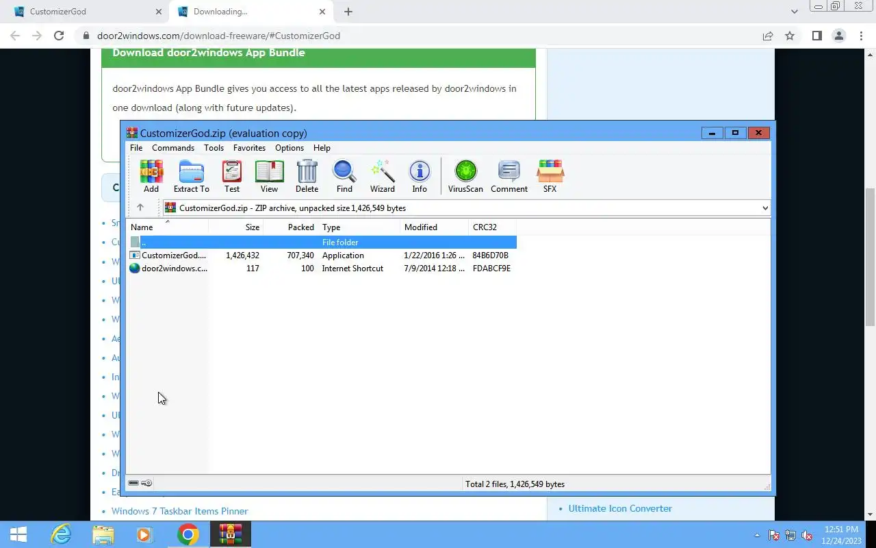Expand the tab search chevron
The width and height of the screenshot is (876, 548).
[x=794, y=12]
